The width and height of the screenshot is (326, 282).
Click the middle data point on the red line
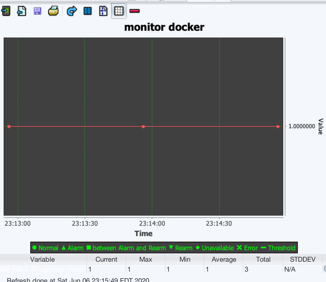pos(143,126)
